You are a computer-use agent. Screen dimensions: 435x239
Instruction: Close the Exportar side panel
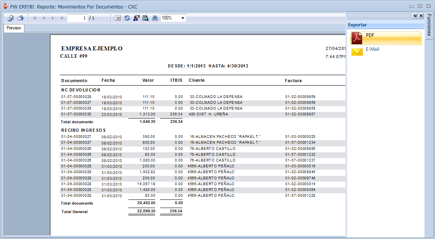[421, 16]
